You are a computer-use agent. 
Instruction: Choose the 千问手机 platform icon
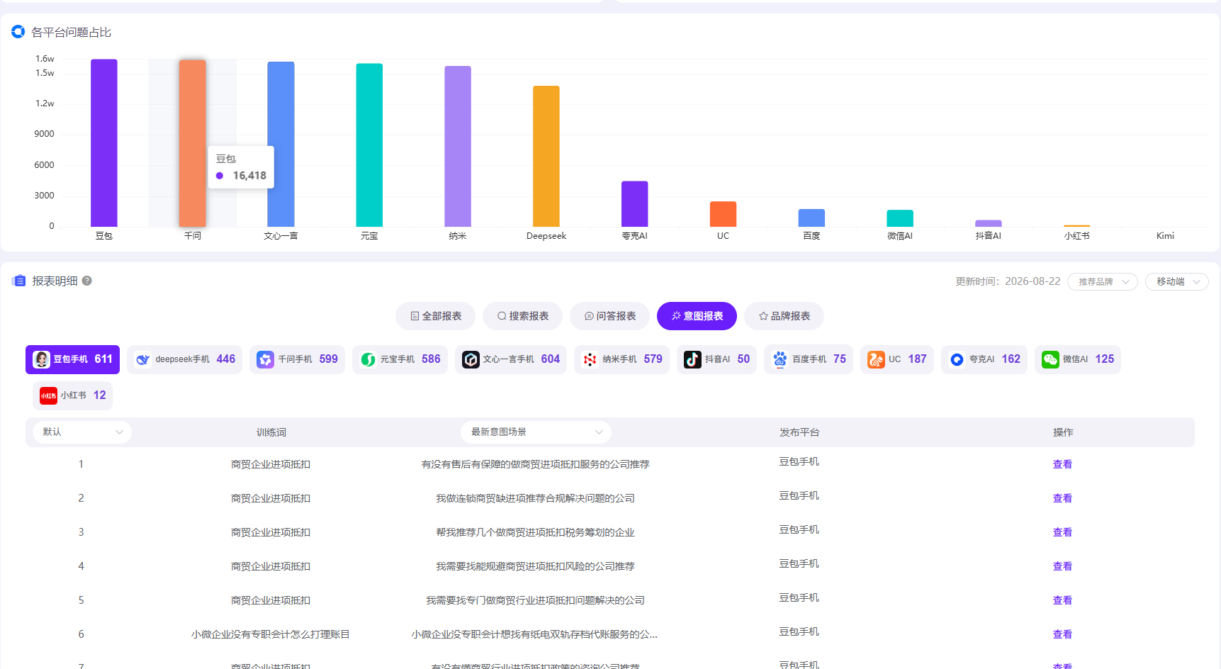(x=265, y=359)
